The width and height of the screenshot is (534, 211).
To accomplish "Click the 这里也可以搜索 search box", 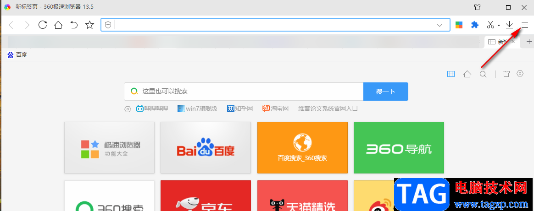I will click(244, 92).
